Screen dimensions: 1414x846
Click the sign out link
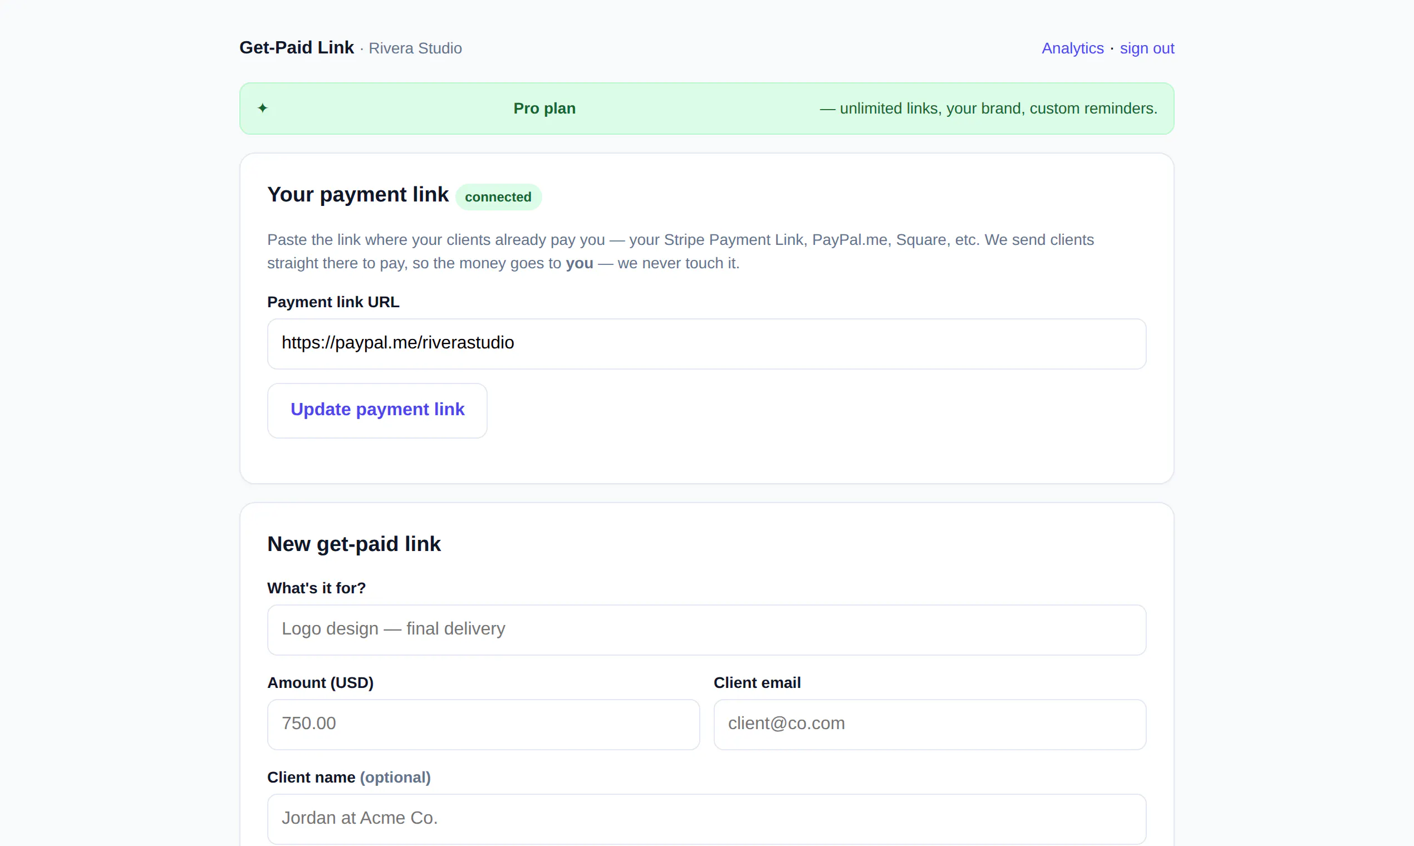click(1147, 48)
